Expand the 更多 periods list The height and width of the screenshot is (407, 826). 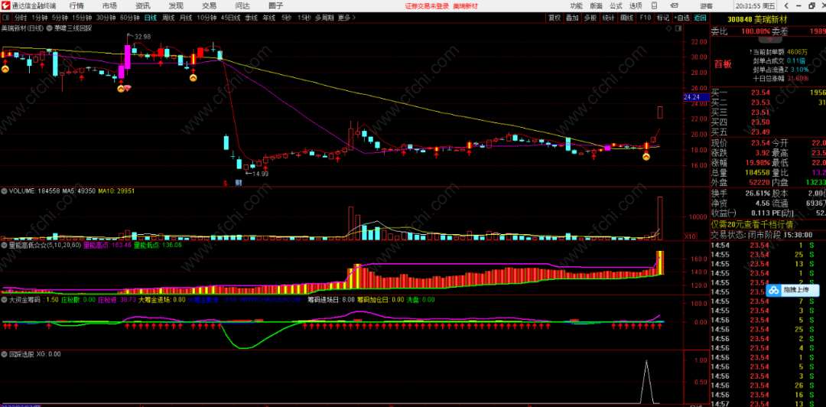coord(346,18)
